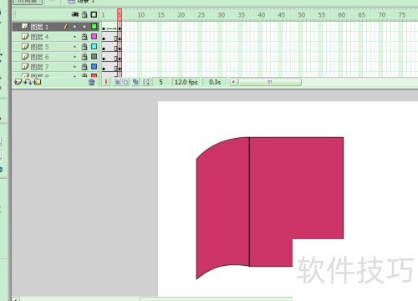Click frame 50 on the timeline ruler
418x301 pixels.
click(x=302, y=15)
